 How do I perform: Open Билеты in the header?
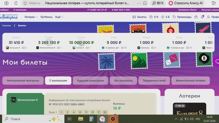tap(139, 17)
